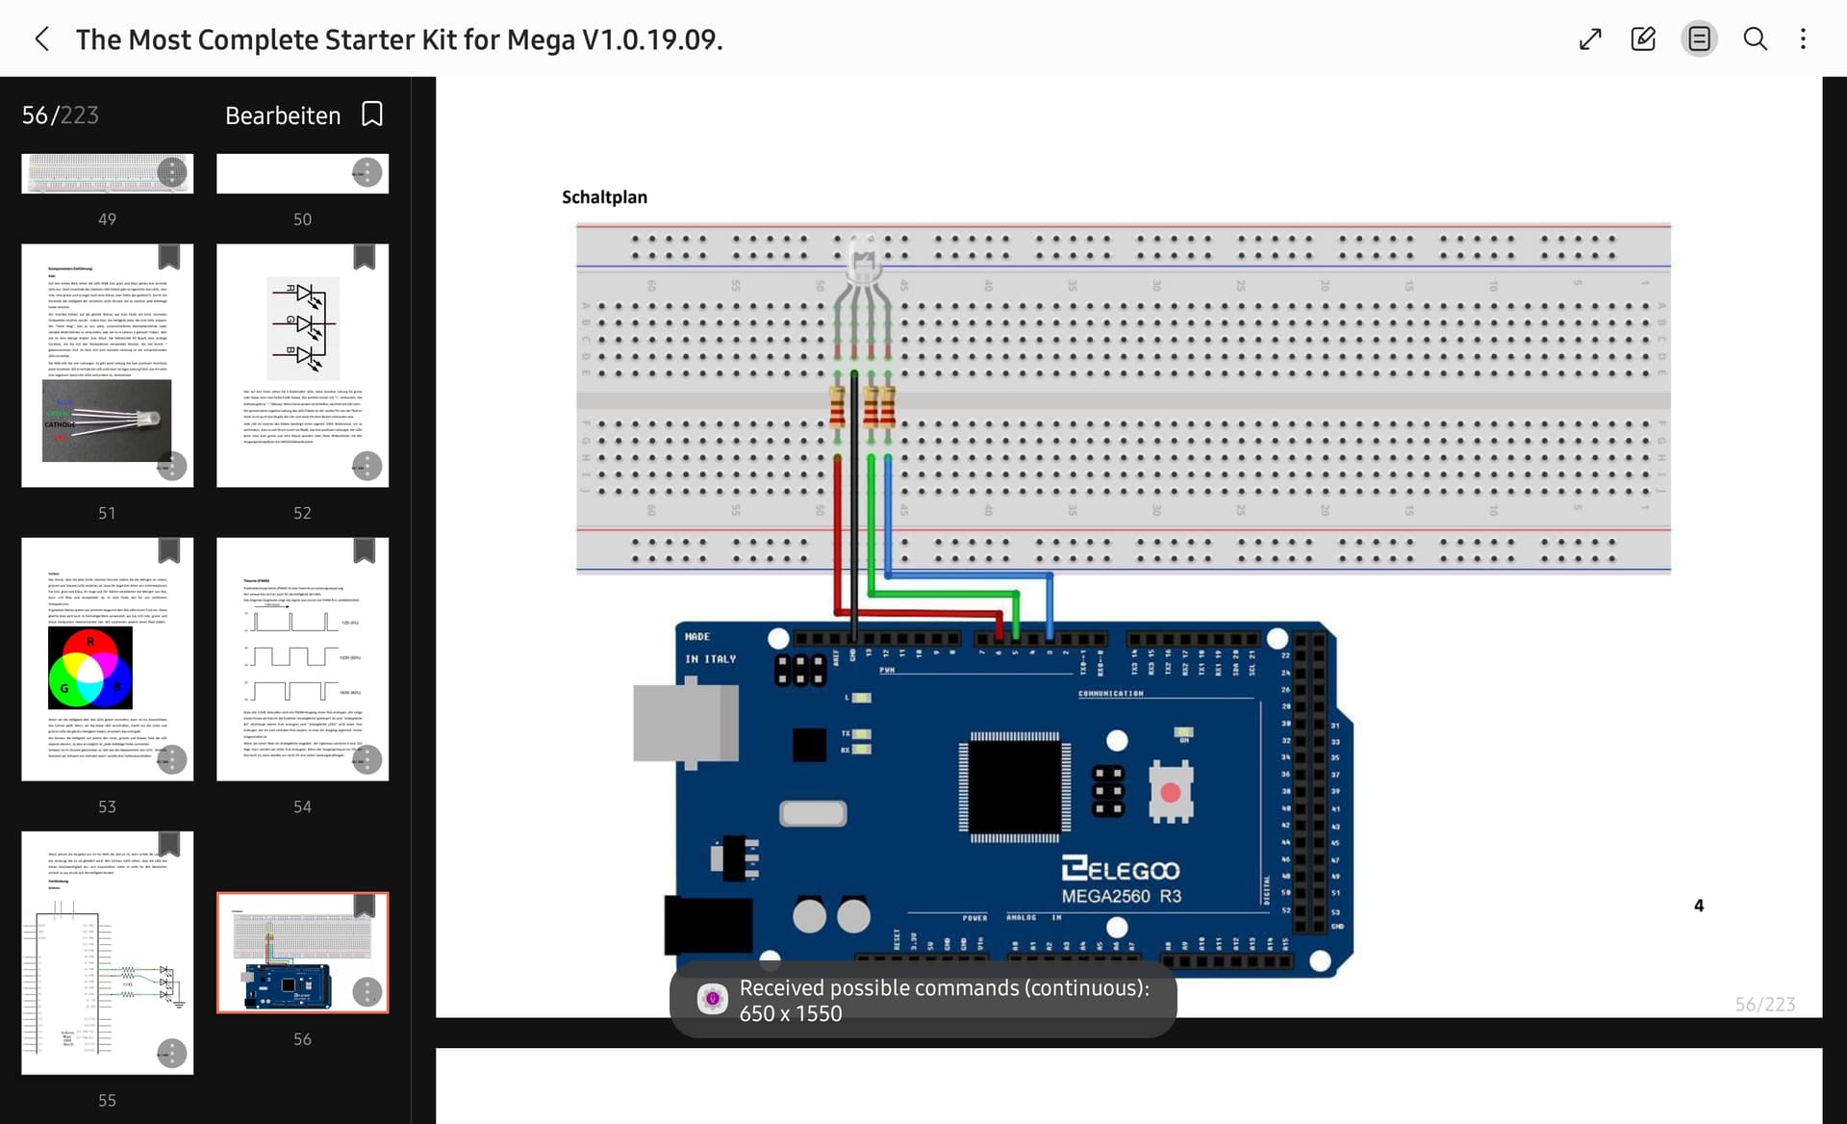Viewport: 1847px width, 1124px height.
Task: Open options for page 50 thumbnail
Action: (x=366, y=173)
